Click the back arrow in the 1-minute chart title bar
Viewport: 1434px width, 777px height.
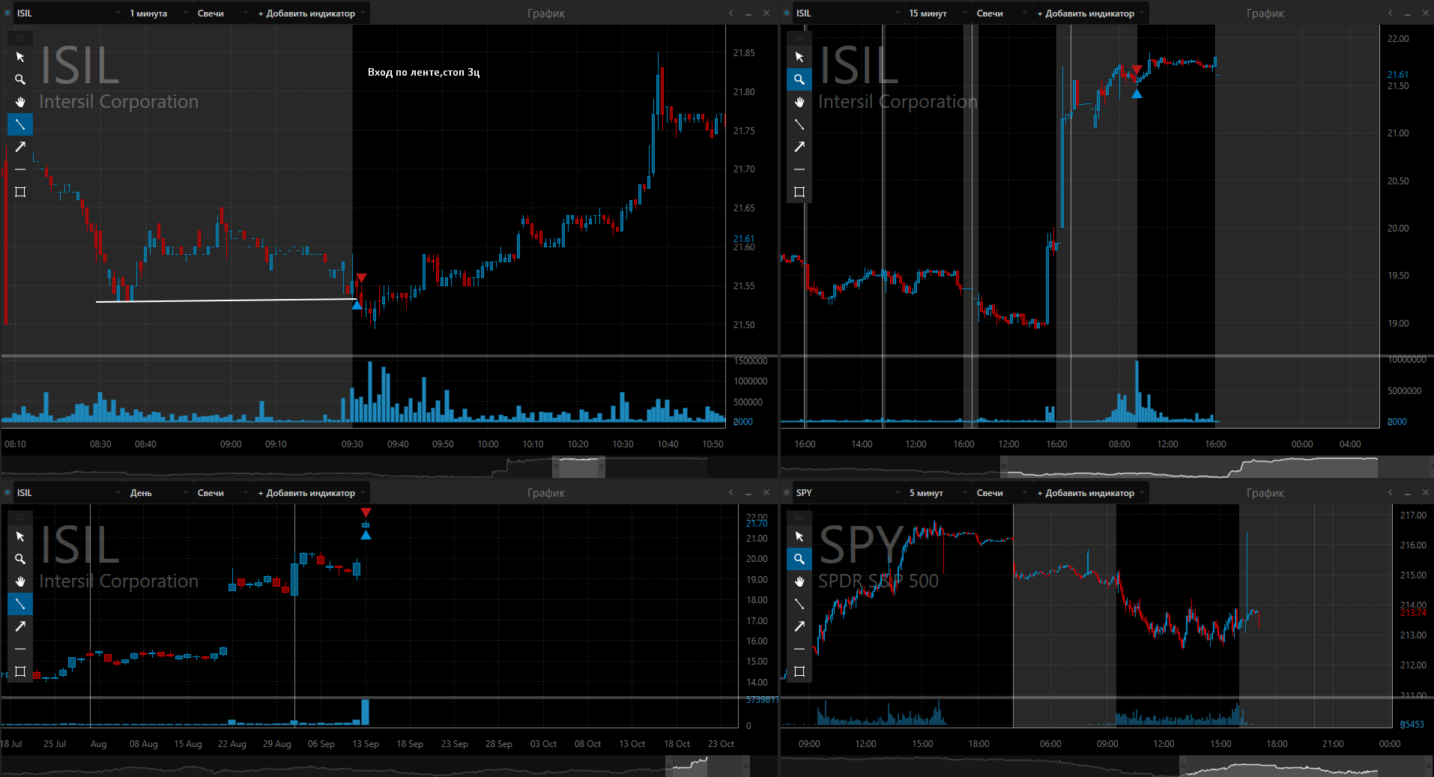(x=731, y=13)
